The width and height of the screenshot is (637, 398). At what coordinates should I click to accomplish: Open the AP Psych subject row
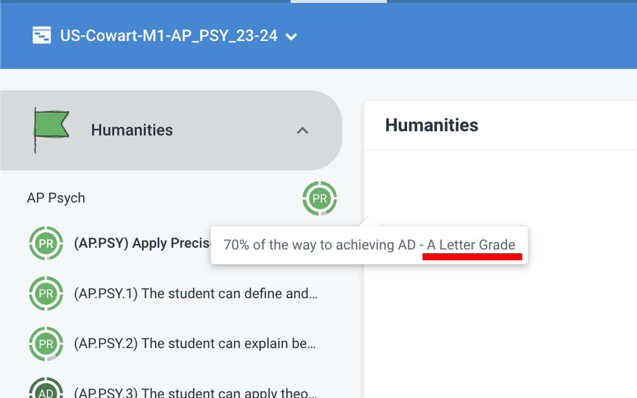coord(56,198)
